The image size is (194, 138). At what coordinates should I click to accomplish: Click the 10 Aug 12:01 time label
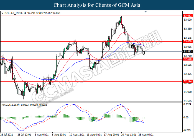[x=77, y=134]
